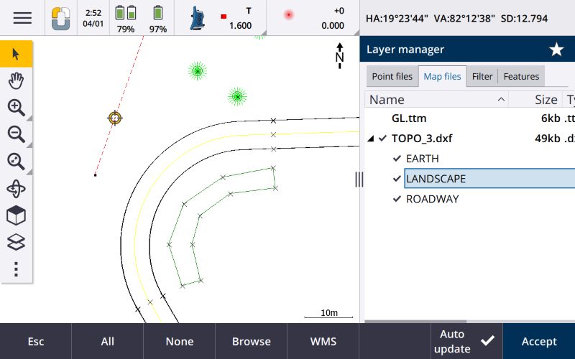Viewport: 575px width, 359px height.
Task: Add Layer manager to favorites star
Action: click(556, 50)
